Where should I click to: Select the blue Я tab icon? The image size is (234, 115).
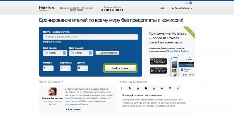tap(122, 88)
